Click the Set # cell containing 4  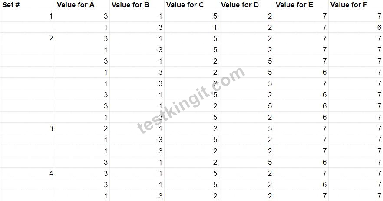click(27, 173)
